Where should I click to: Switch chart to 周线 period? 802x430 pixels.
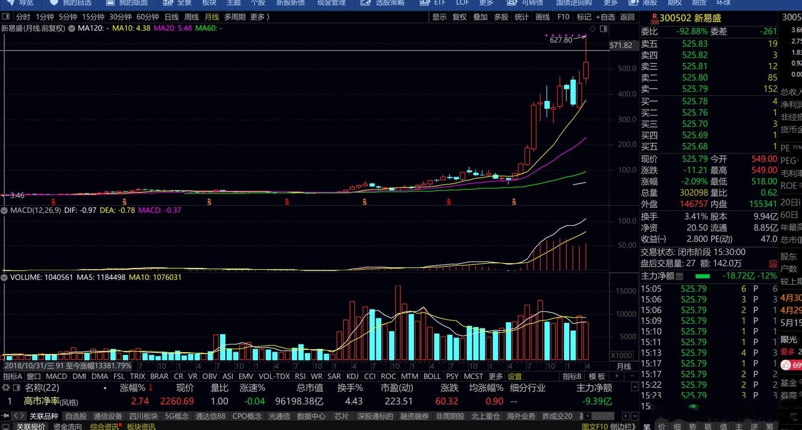tap(191, 17)
